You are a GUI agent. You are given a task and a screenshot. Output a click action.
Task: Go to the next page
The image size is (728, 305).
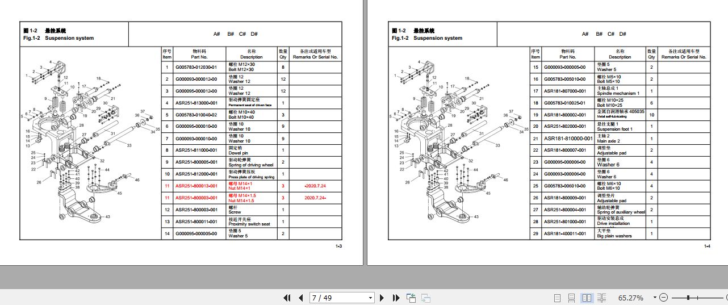pyautogui.click(x=382, y=298)
